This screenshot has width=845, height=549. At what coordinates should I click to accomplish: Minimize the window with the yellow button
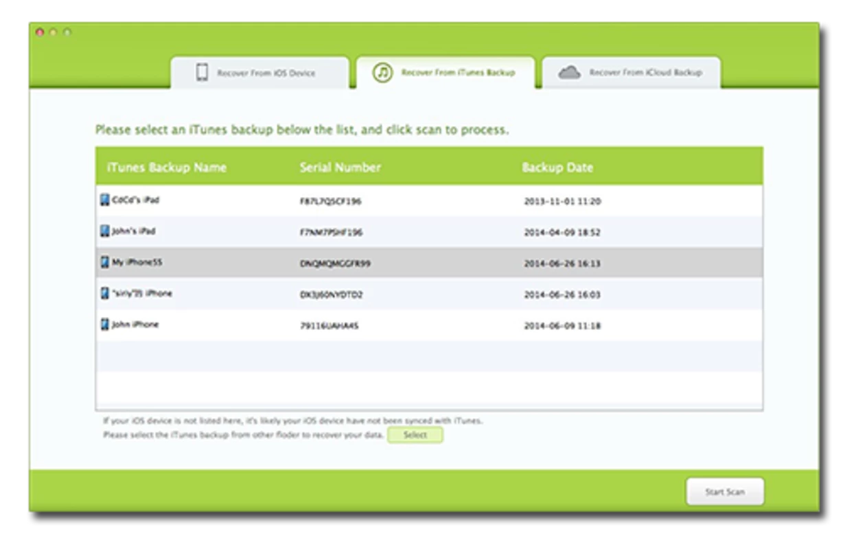click(x=54, y=32)
